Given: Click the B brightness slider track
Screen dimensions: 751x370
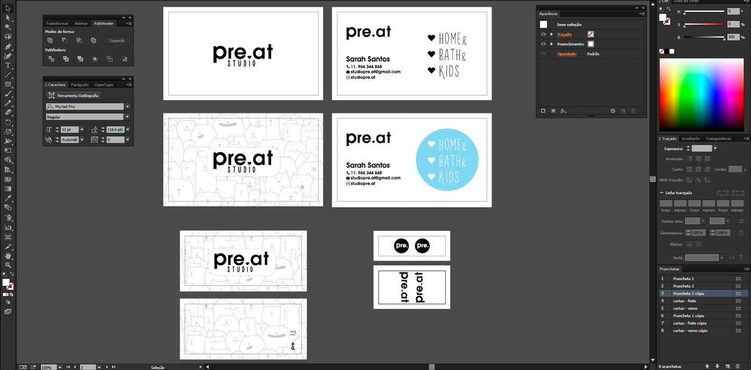Looking at the screenshot, I should (x=704, y=37).
